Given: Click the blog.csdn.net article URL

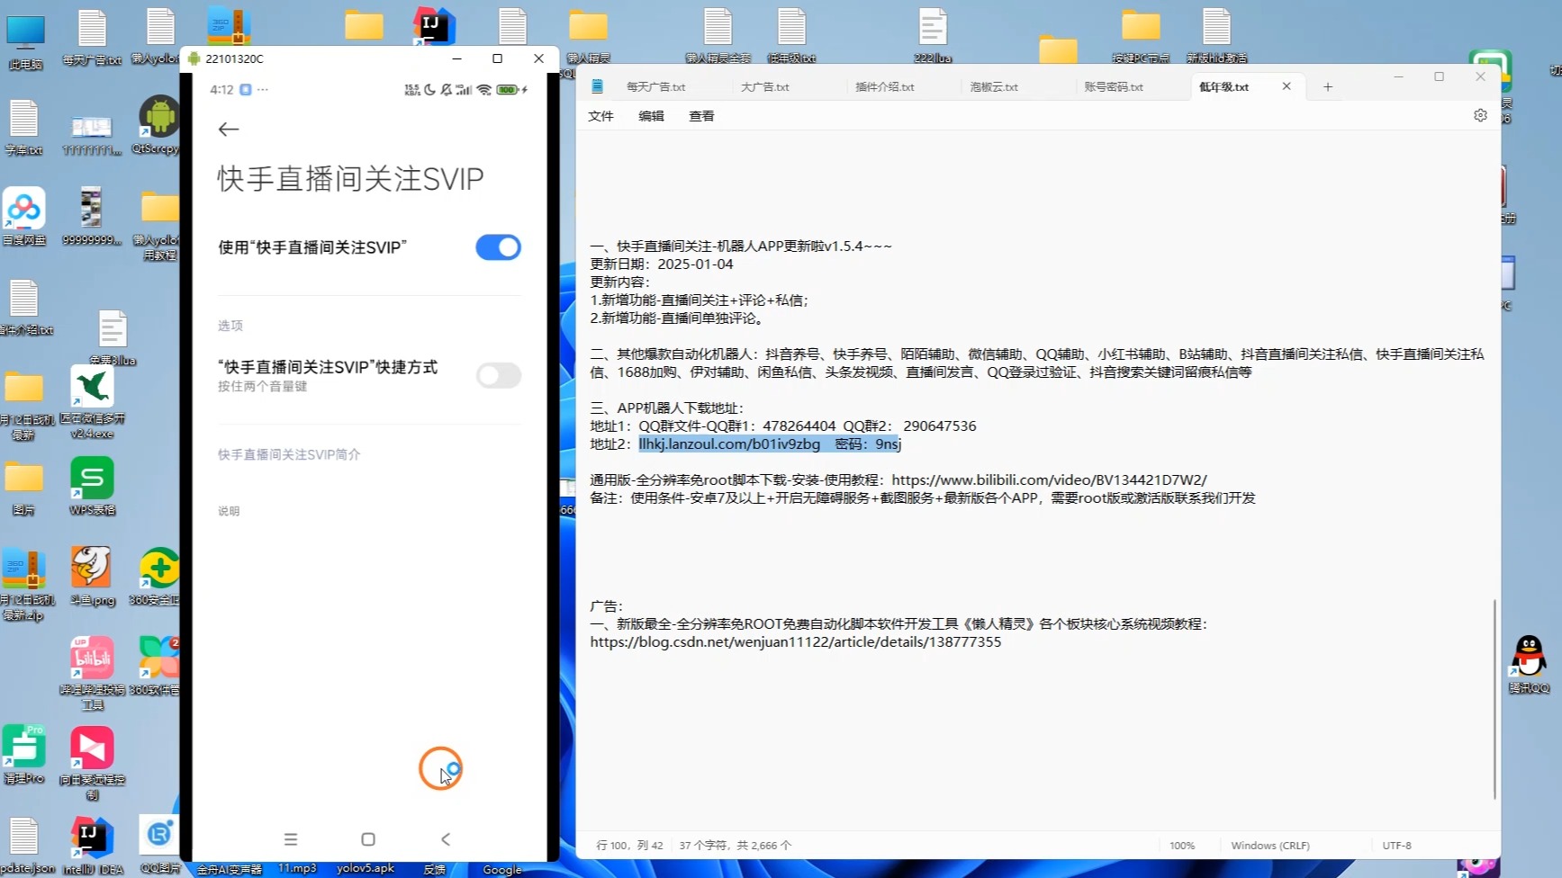Looking at the screenshot, I should pyautogui.click(x=796, y=642).
